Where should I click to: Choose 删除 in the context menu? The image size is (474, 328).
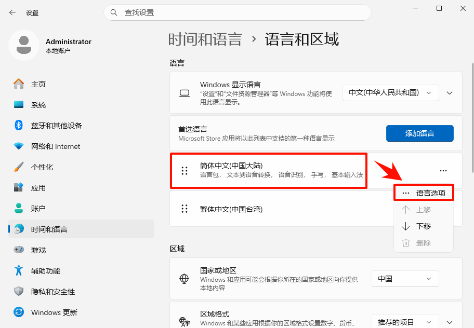point(424,243)
